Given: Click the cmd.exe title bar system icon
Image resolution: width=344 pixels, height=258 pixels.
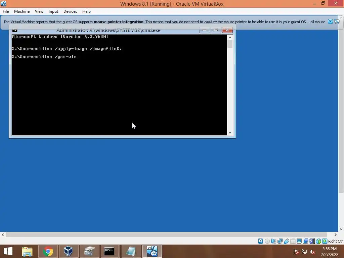Looking at the screenshot, I should [x=15, y=30].
